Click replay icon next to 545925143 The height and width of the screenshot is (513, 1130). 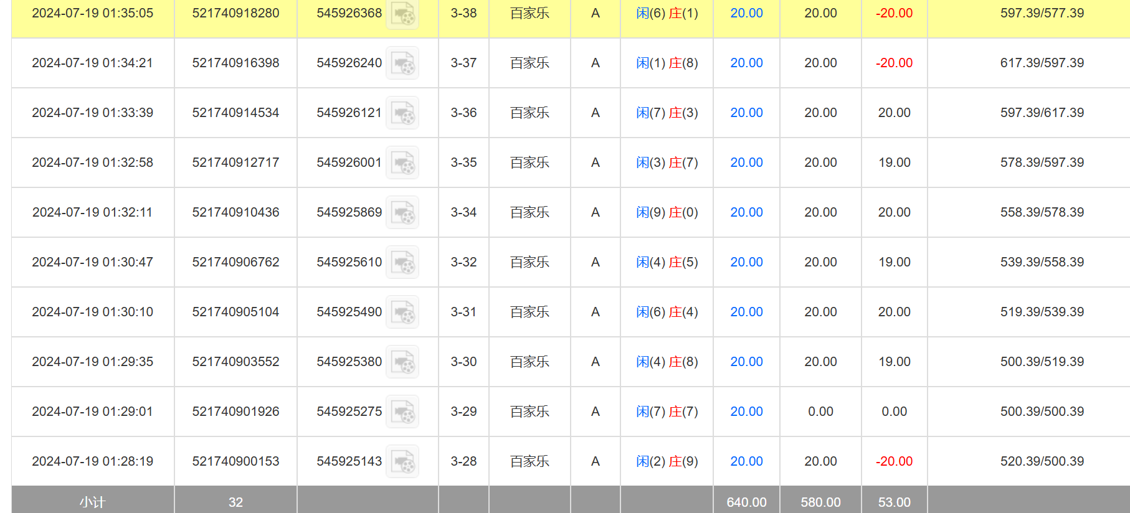point(402,461)
